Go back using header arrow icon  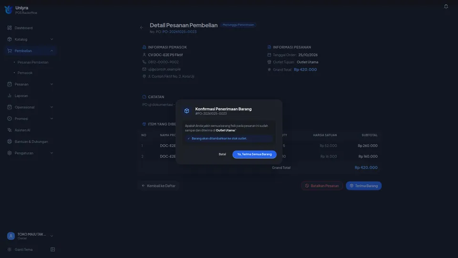tap(142, 28)
